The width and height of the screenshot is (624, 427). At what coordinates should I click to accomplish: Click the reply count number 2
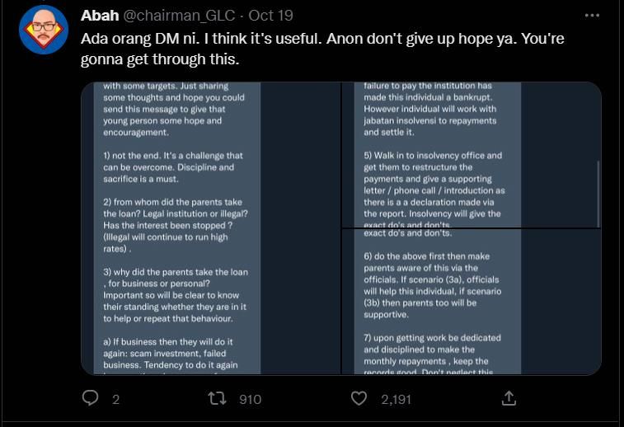coord(115,400)
